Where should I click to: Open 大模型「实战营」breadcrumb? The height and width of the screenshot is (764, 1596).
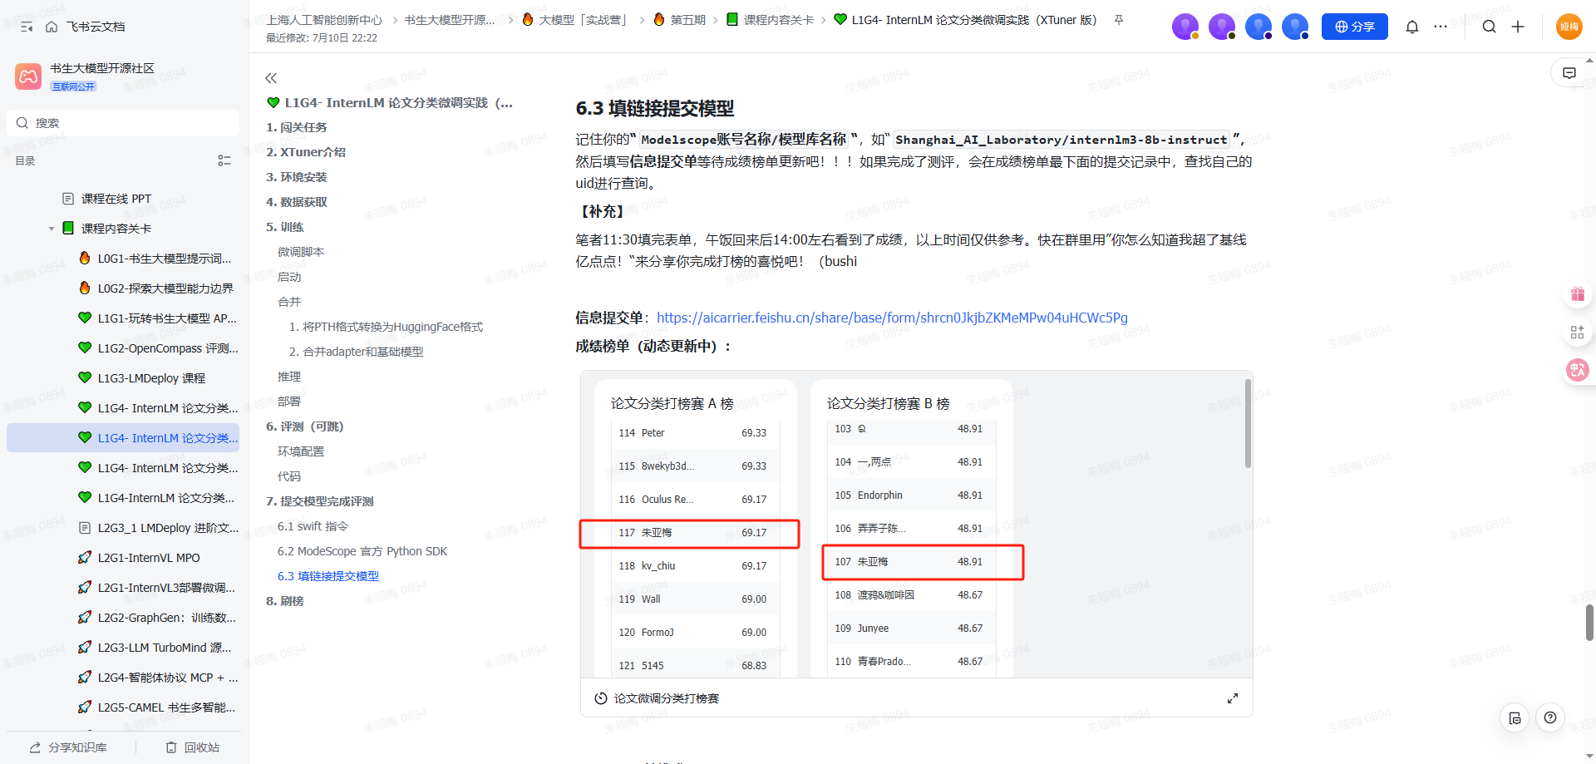pos(575,20)
